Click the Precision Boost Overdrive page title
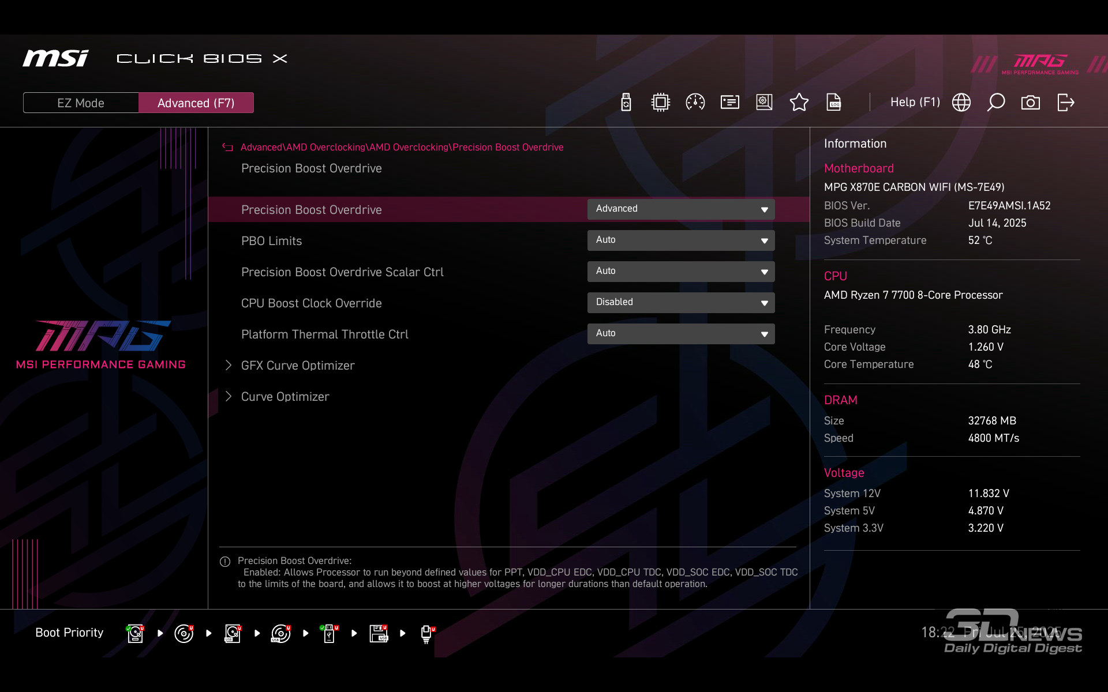The image size is (1108, 692). 312,168
